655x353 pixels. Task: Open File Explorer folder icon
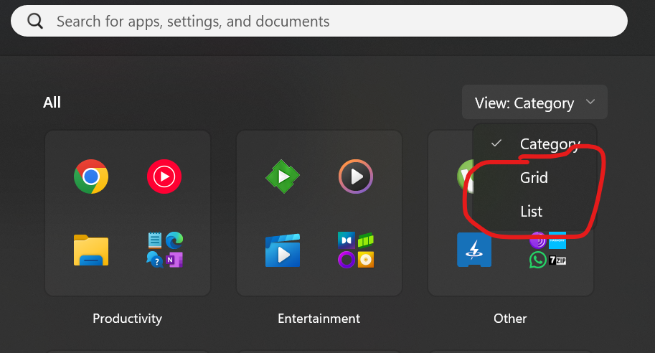[x=91, y=250]
